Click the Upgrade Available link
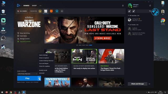This screenshot has height=94, width=168. [x=24, y=42]
